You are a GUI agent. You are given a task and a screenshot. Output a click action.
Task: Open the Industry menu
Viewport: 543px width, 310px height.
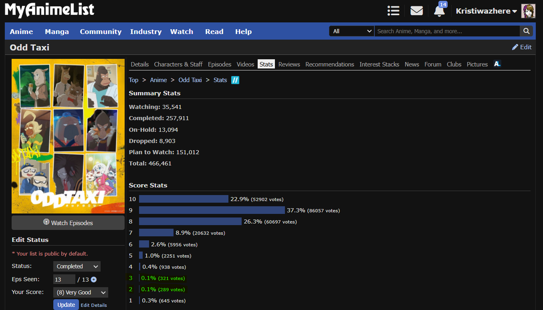[146, 31]
